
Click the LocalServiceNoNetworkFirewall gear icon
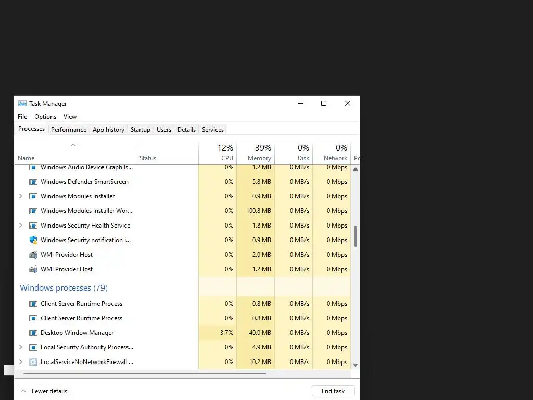coord(33,362)
